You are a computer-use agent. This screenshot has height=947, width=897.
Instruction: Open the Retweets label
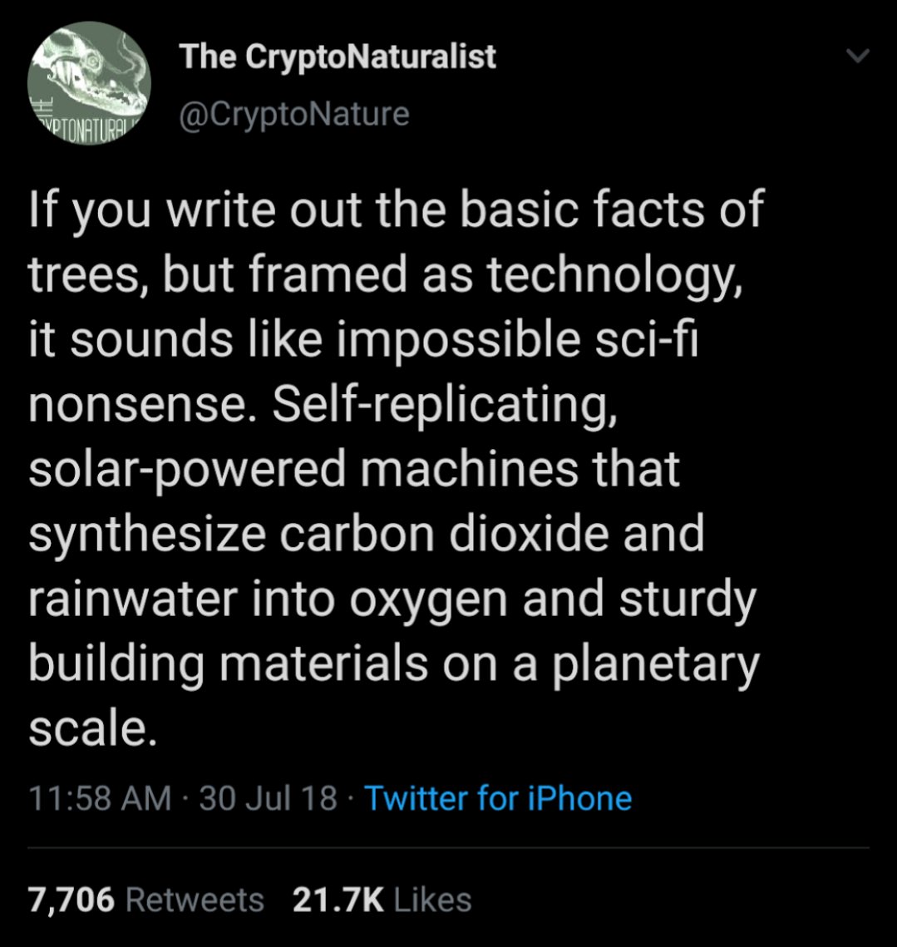click(x=195, y=900)
